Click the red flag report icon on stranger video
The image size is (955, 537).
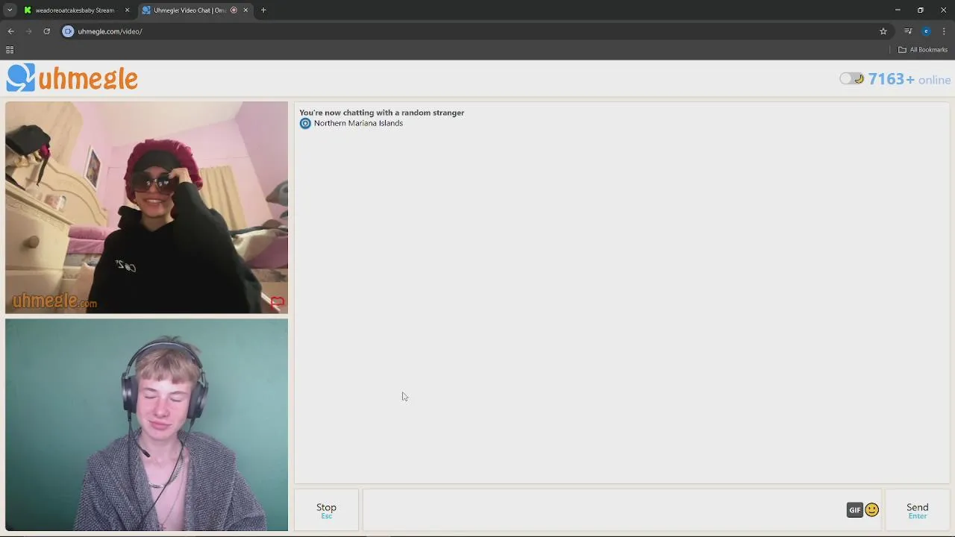pyautogui.click(x=278, y=302)
